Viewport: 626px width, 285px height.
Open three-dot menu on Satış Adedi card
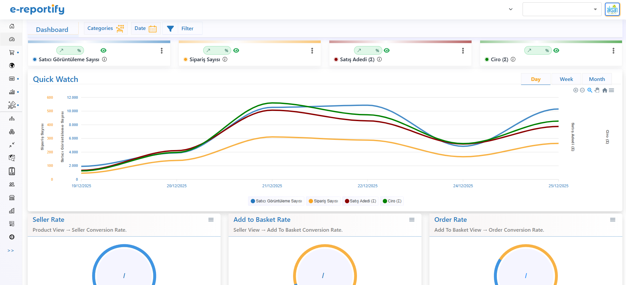tap(463, 51)
